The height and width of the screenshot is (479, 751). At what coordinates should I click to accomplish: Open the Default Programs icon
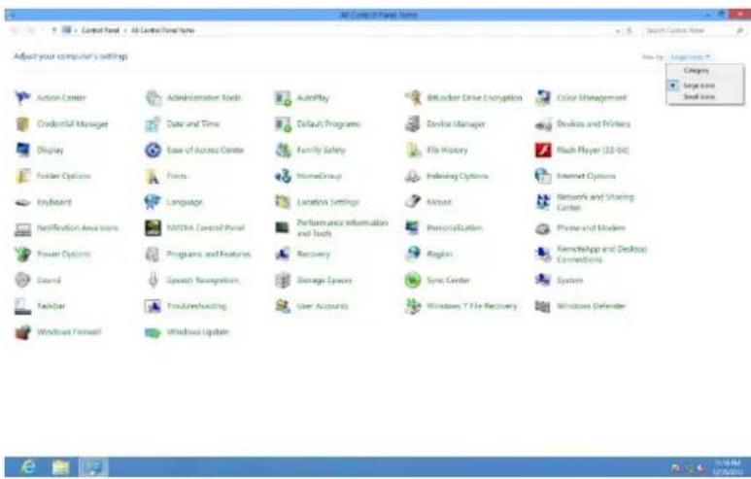pyautogui.click(x=283, y=124)
